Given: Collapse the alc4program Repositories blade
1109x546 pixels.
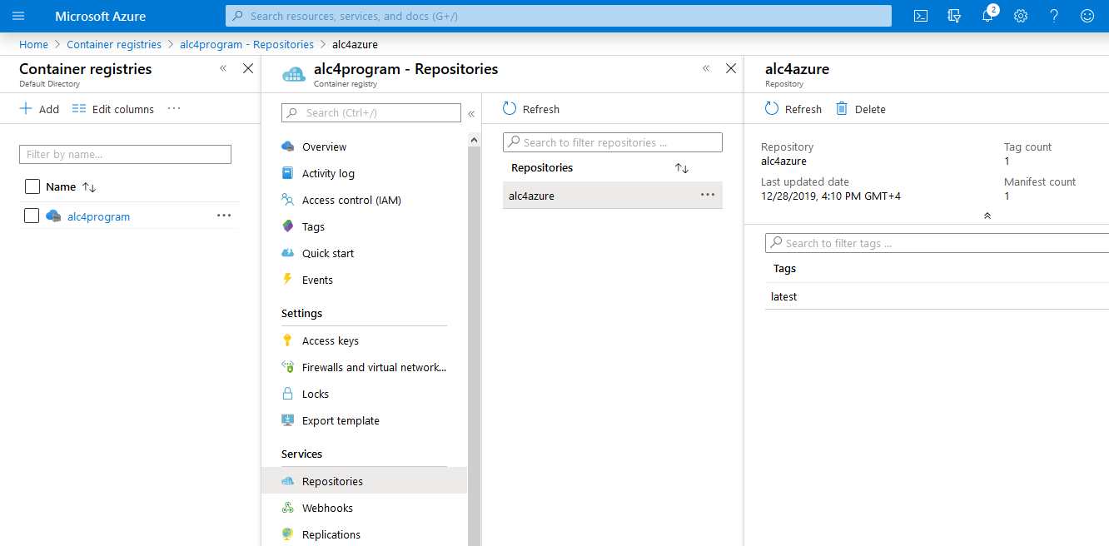Looking at the screenshot, I should click(706, 68).
